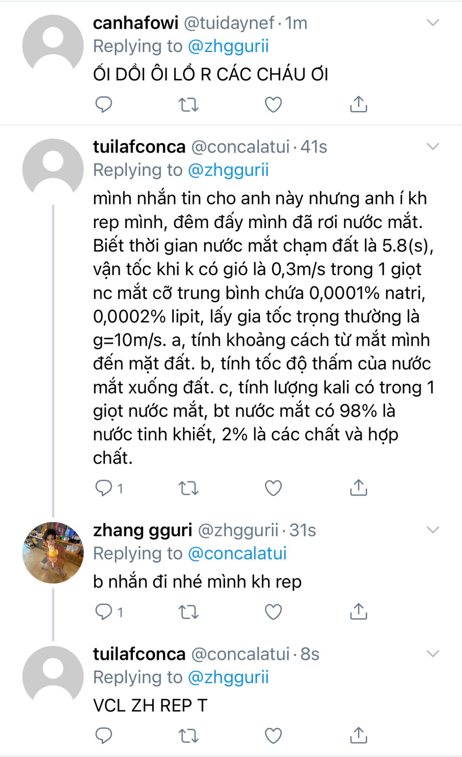Reply to the 'VCL ZH REP T' tweet
This screenshot has width=462, height=757.
104,735
